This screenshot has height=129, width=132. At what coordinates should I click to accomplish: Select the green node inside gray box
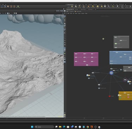click(116, 44)
